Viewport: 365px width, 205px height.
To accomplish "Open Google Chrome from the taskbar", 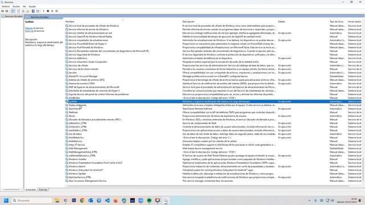I will (82, 200).
